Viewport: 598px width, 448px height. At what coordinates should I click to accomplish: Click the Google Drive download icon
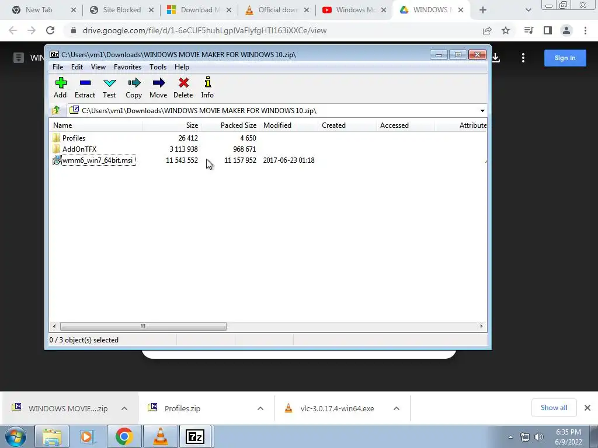point(496,58)
